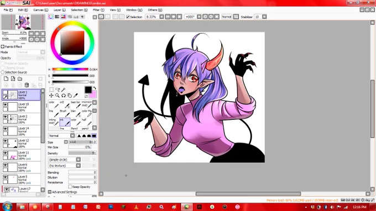Show the HSV slider panel
The image size is (376, 211).
click(63, 17)
